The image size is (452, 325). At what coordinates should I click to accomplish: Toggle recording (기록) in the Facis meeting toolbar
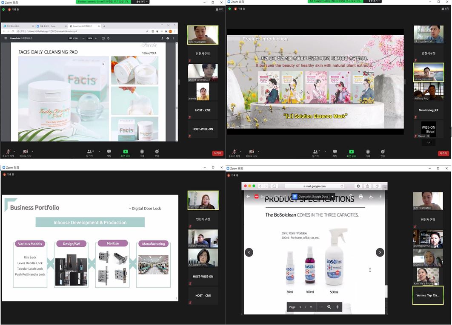[142, 153]
